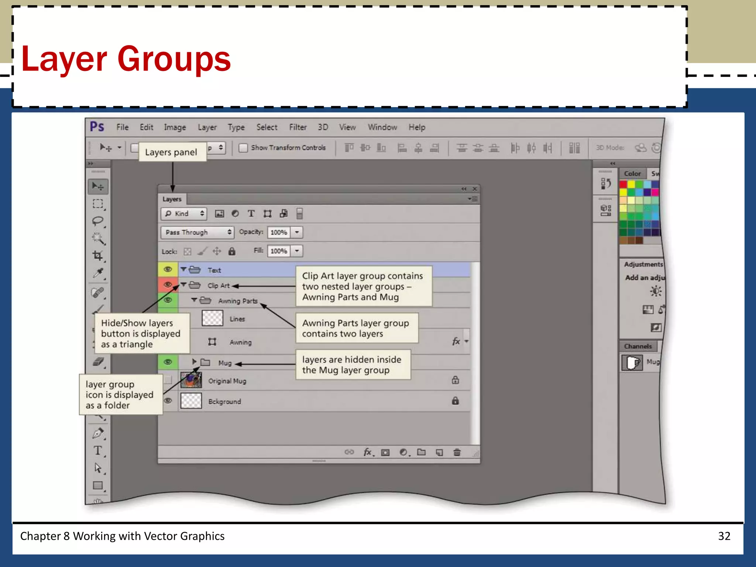Hide the Background layer
This screenshot has height=567, width=756.
click(168, 401)
